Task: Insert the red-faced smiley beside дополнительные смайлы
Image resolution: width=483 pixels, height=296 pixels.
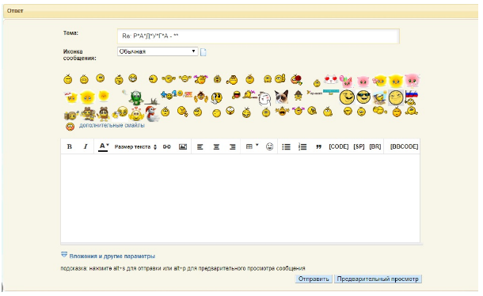Action: tap(70, 127)
